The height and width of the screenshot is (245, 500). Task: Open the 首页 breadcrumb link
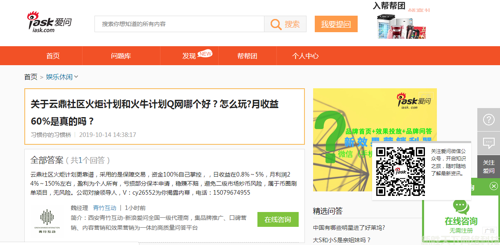coord(31,77)
